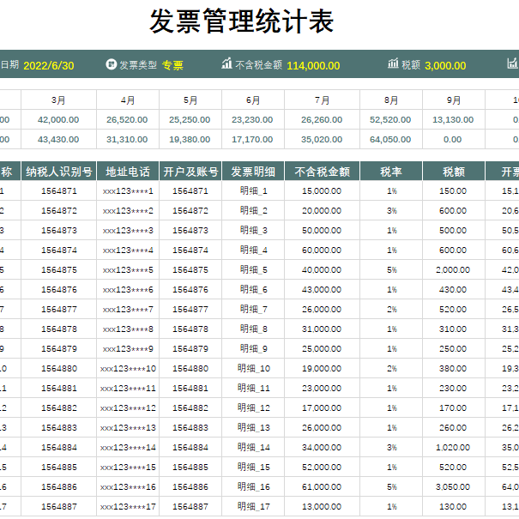The image size is (519, 519).
Task: Click the 64,050.00 cell under 8月
Action: [x=391, y=139]
